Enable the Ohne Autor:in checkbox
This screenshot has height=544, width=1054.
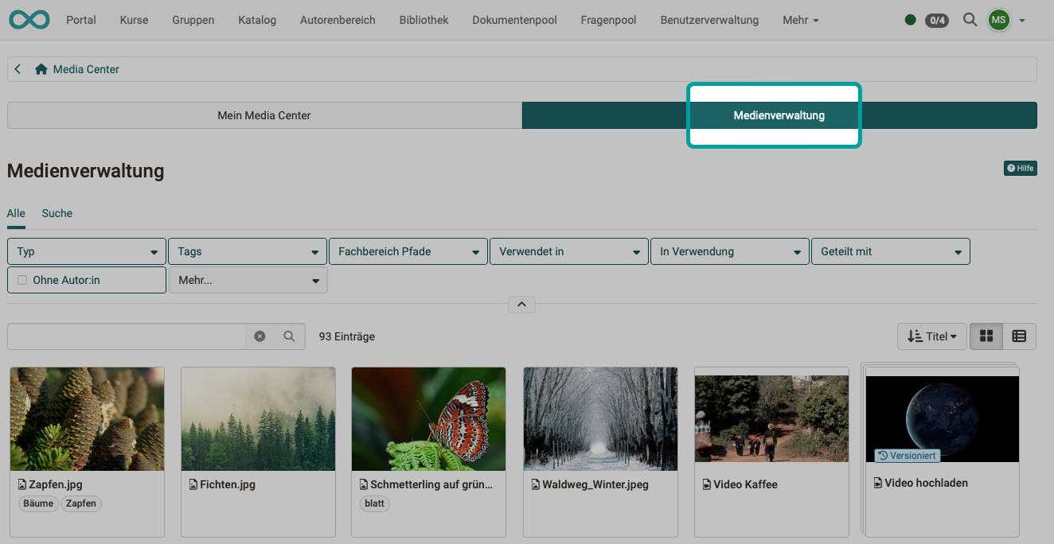click(x=21, y=279)
